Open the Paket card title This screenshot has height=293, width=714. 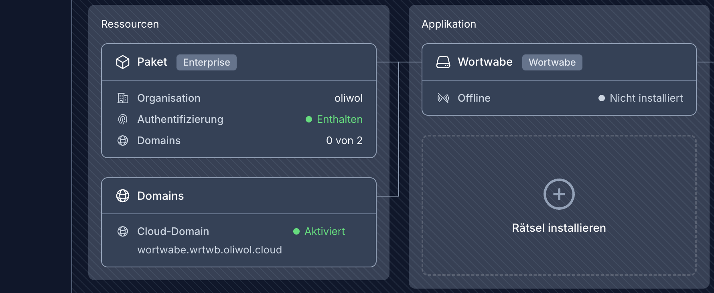click(152, 62)
